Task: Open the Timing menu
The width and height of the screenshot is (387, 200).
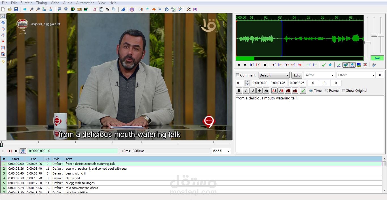Action: click(x=41, y=3)
